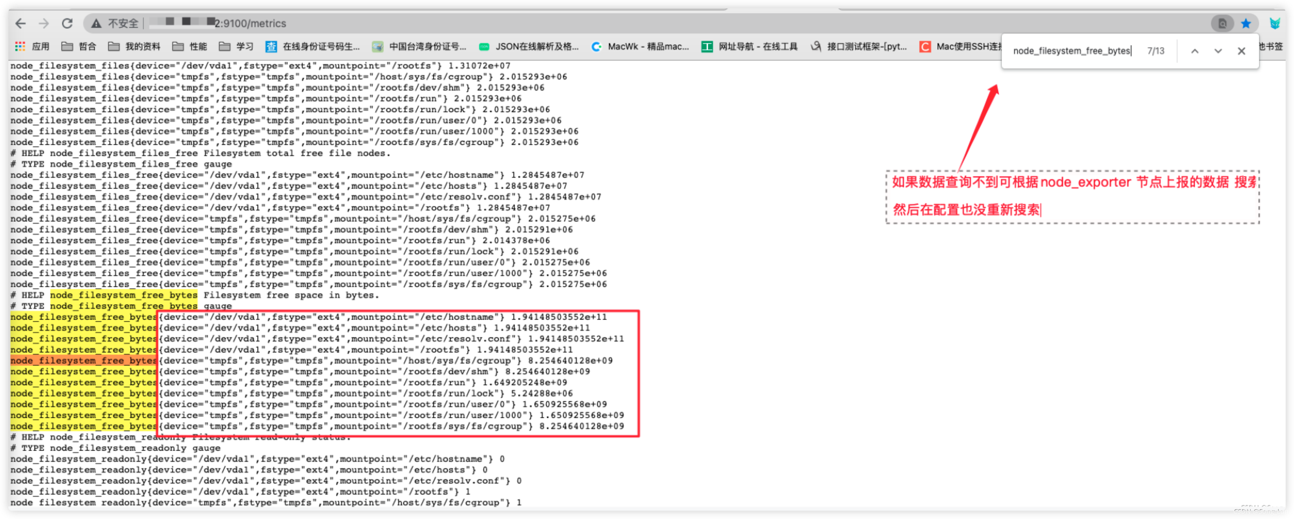This screenshot has height=519, width=1294.
Task: Open the bird extension icon in the toolbar
Action: pos(1275,23)
